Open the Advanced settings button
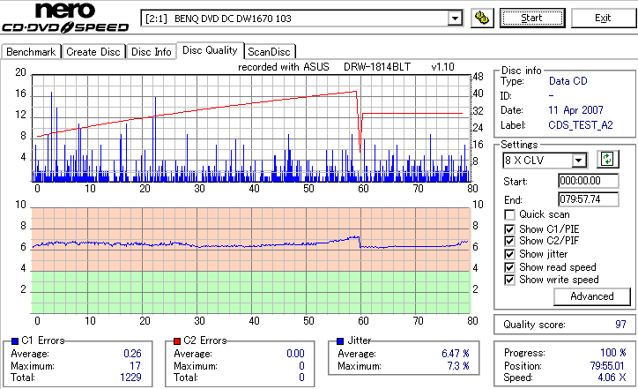The width and height of the screenshot is (638, 389). coord(591,296)
